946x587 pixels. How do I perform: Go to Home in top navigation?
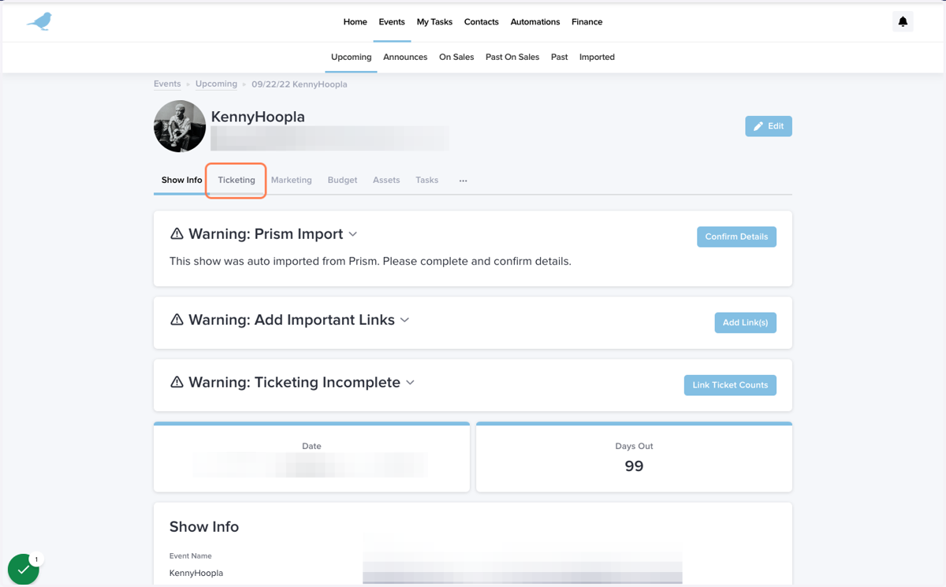pyautogui.click(x=355, y=22)
